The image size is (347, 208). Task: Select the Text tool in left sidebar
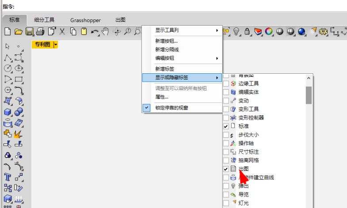click(8, 177)
